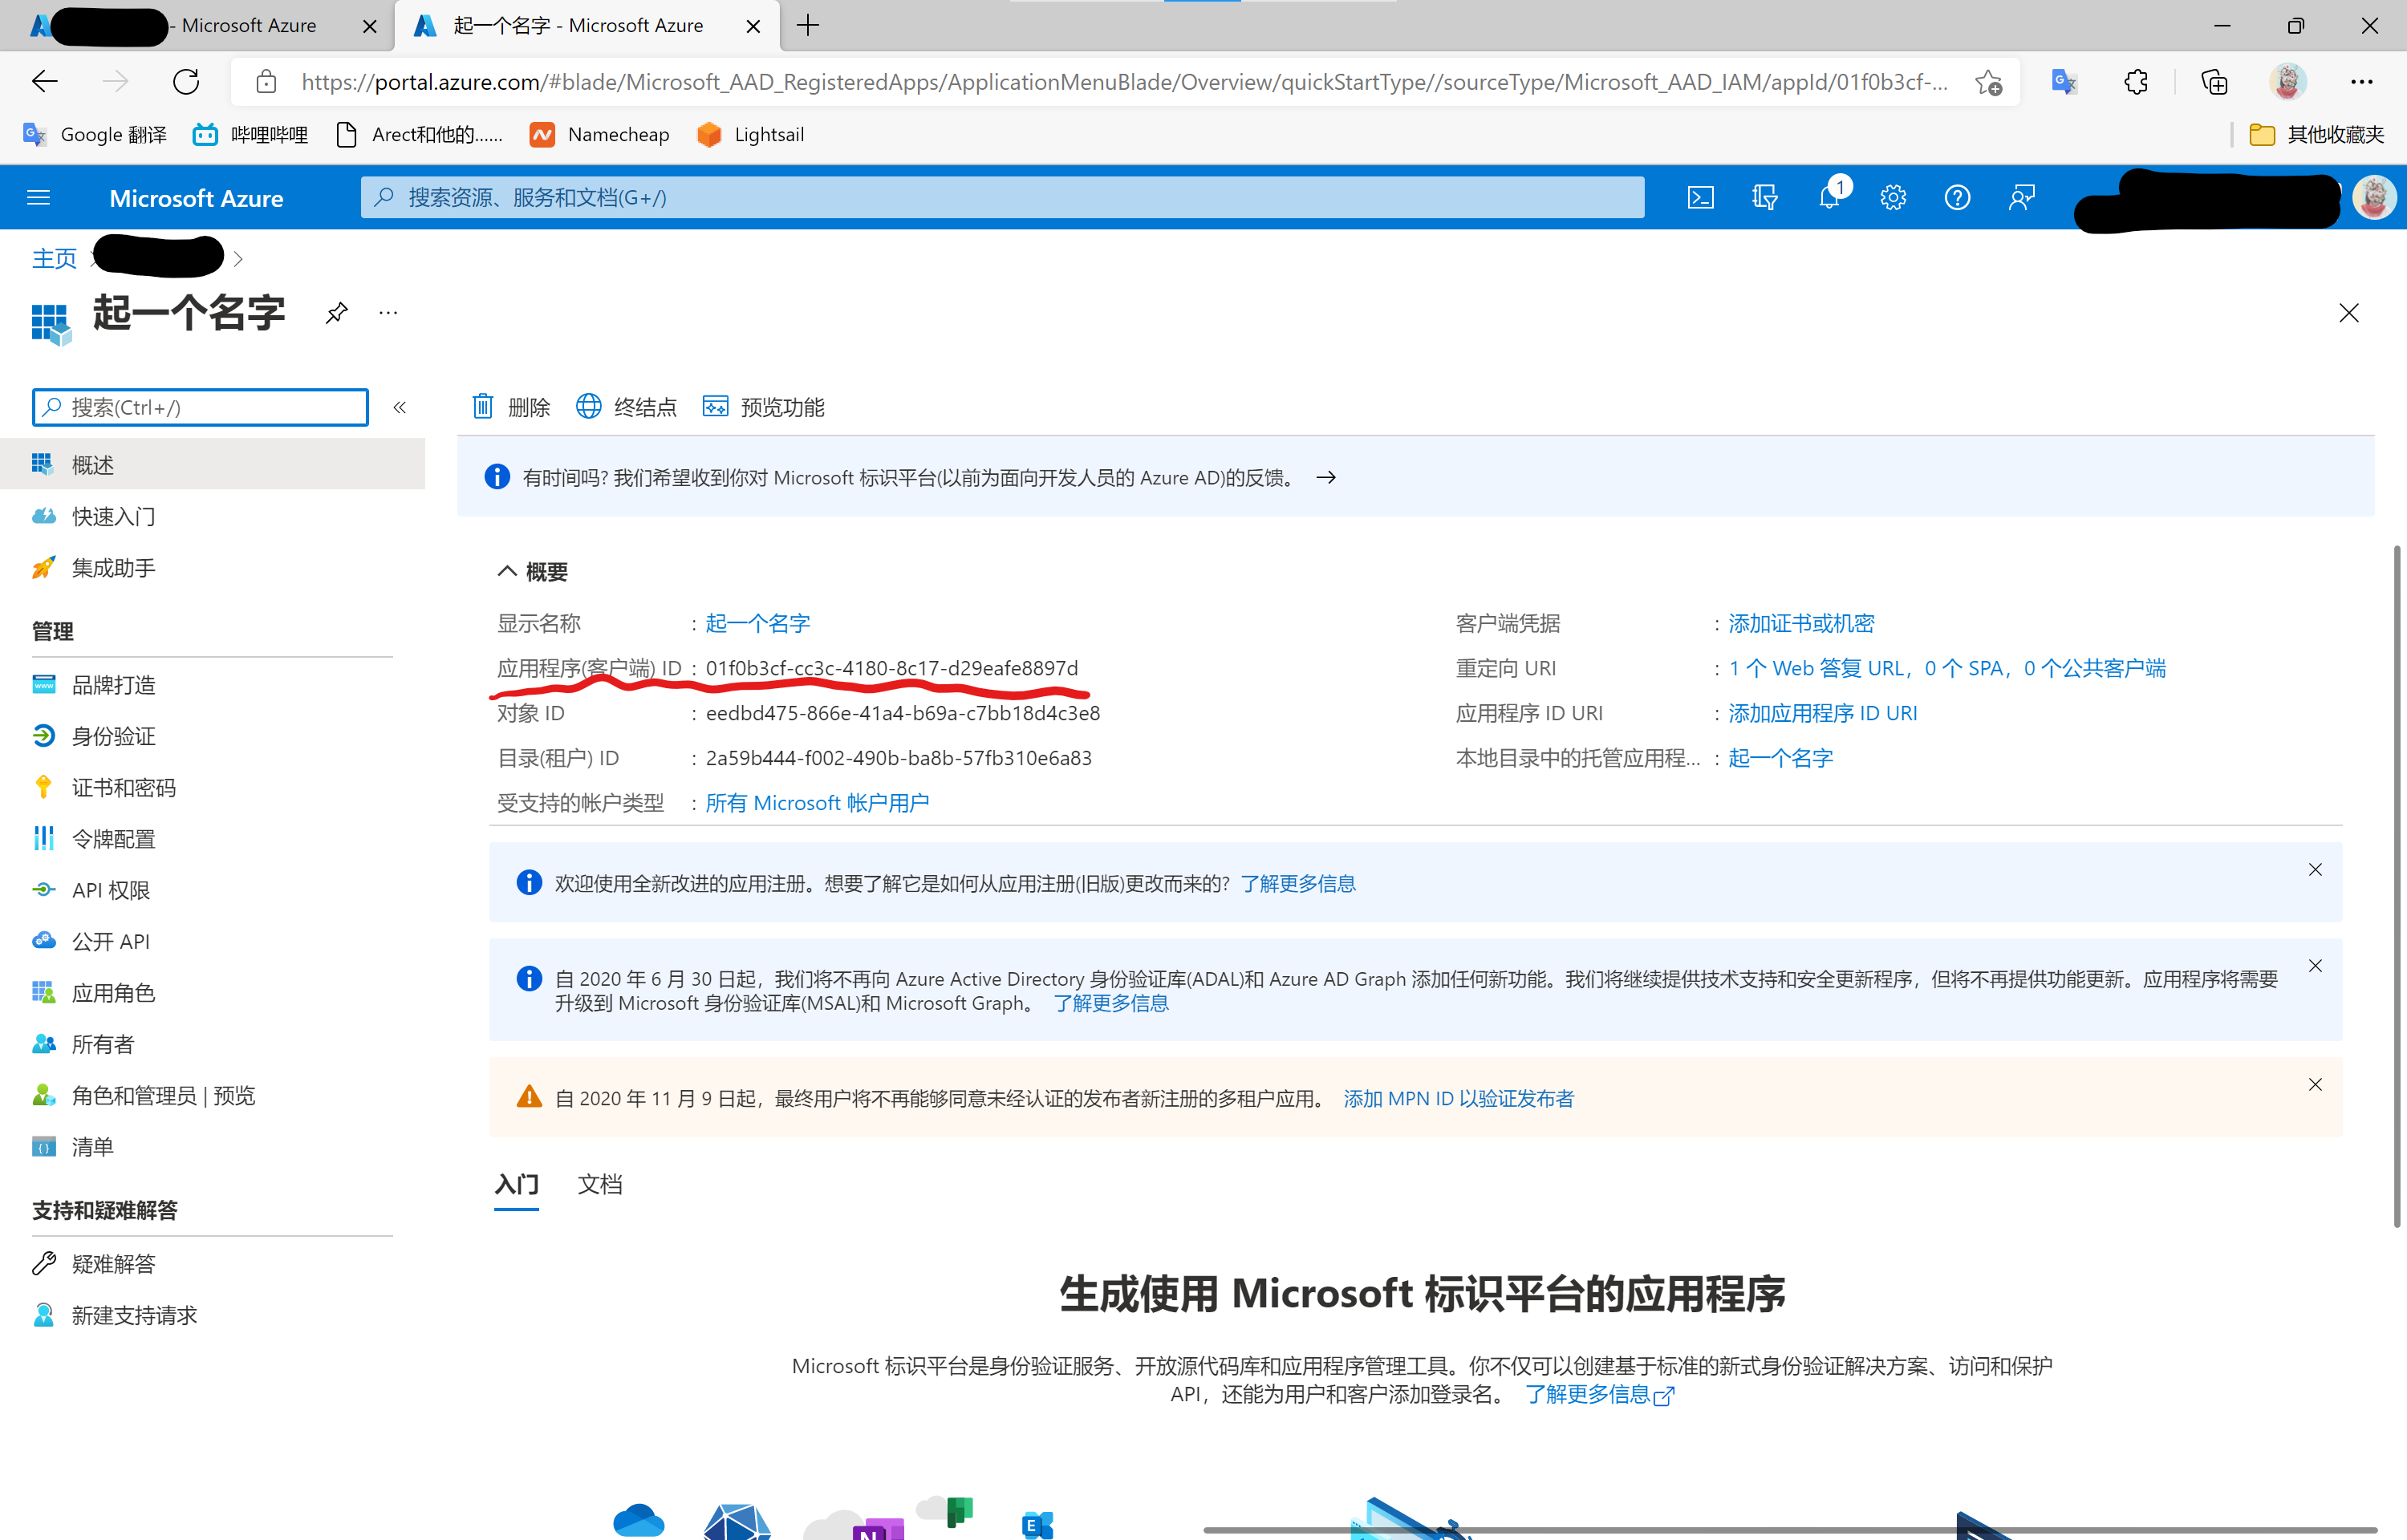Open 身份验证 menu item
Viewport: 2407px width, 1540px height.
(x=212, y=736)
